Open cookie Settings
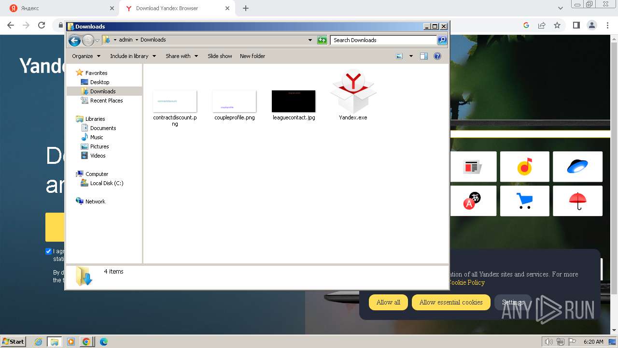The height and width of the screenshot is (348, 618). pyautogui.click(x=513, y=302)
